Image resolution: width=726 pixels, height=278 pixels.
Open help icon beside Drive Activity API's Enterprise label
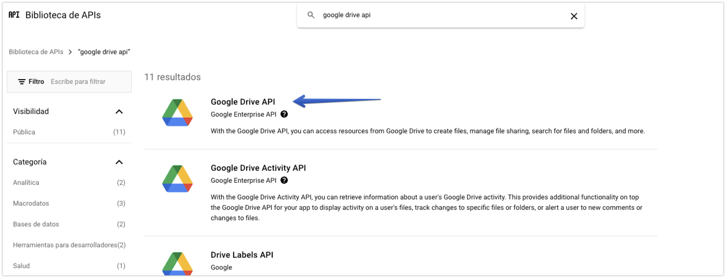pyautogui.click(x=284, y=180)
